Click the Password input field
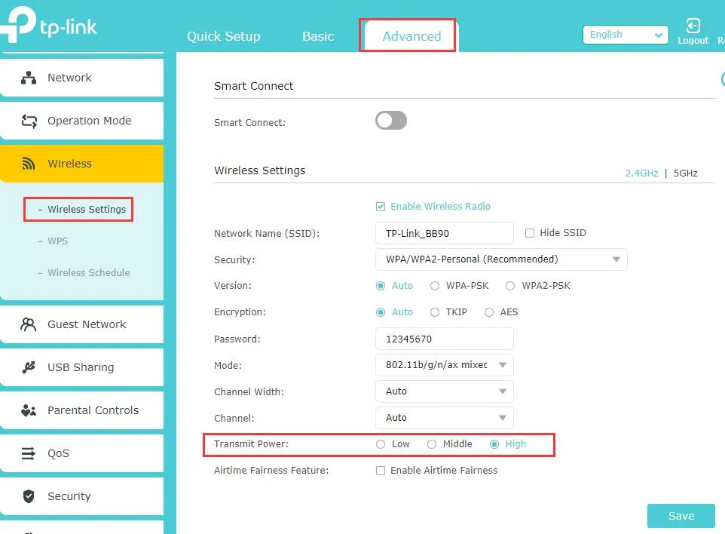The image size is (725, 534). tap(445, 339)
